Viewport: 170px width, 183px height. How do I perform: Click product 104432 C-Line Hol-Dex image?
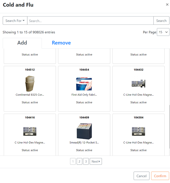138,83
